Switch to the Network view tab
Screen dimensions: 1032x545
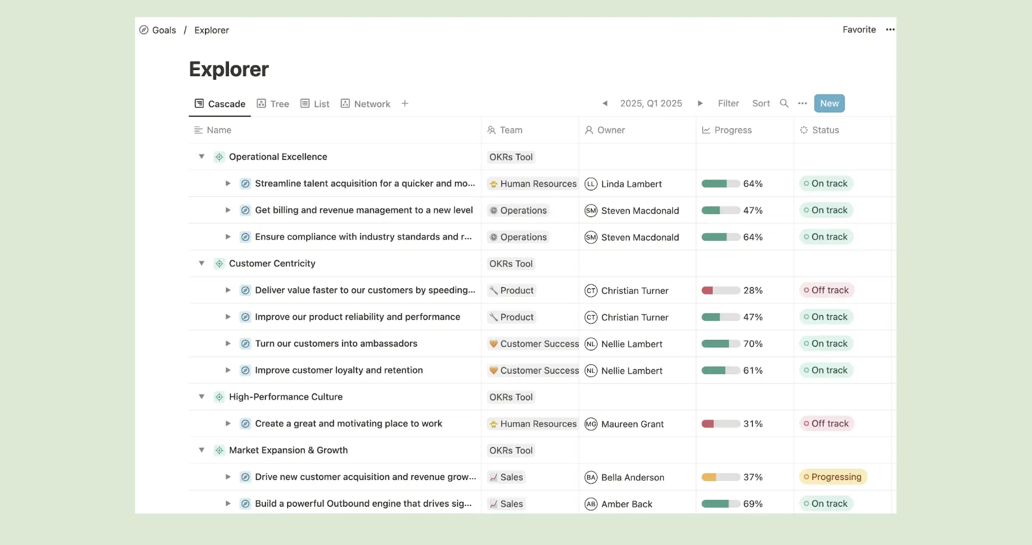tap(366, 103)
